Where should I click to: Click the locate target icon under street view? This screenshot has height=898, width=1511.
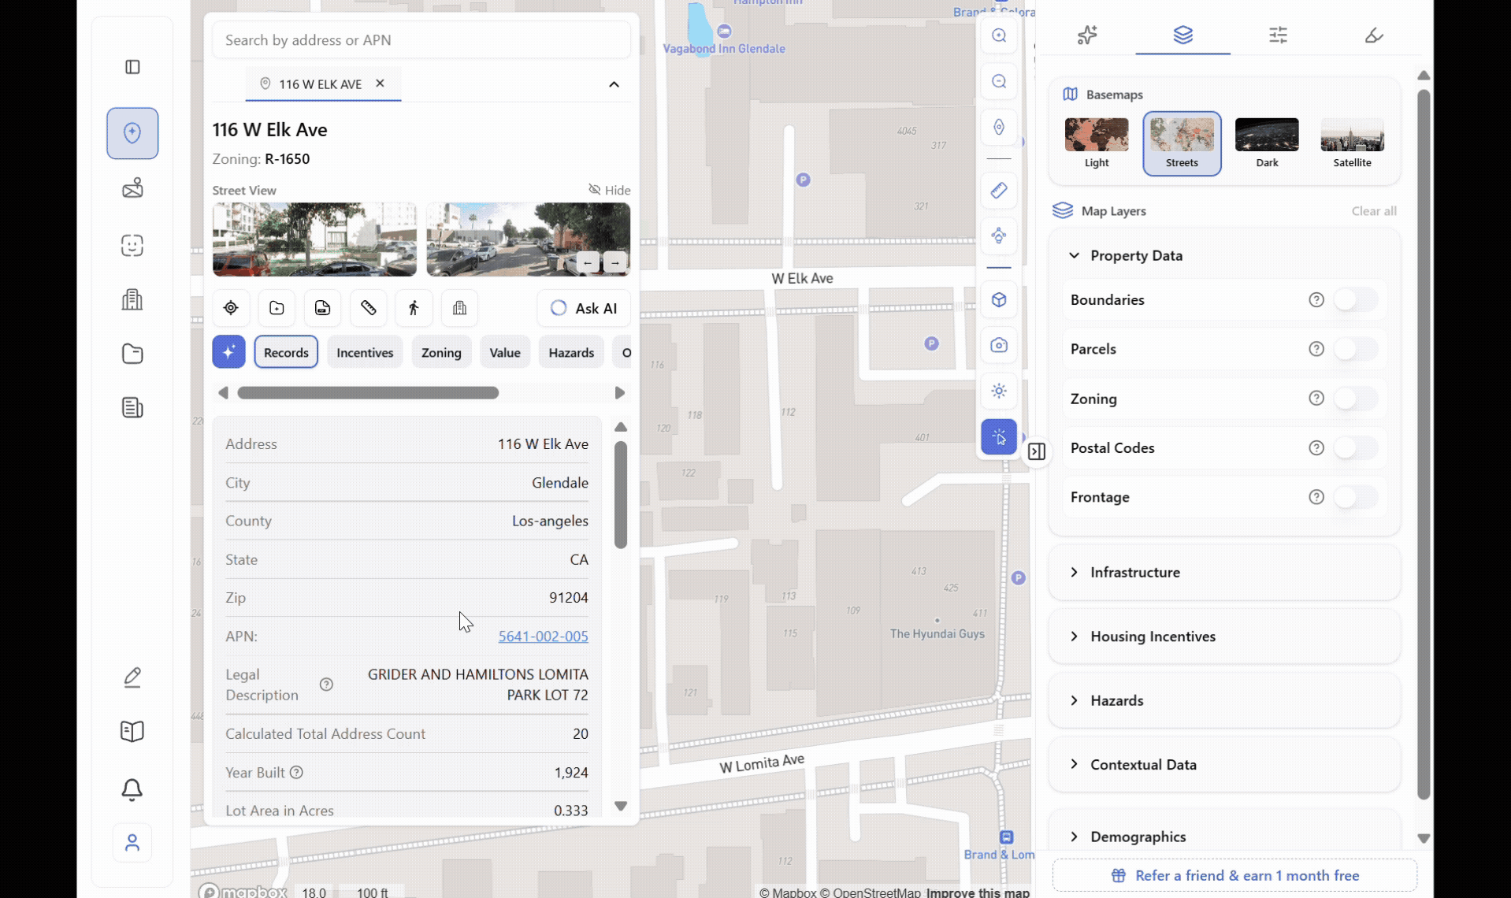pos(231,308)
